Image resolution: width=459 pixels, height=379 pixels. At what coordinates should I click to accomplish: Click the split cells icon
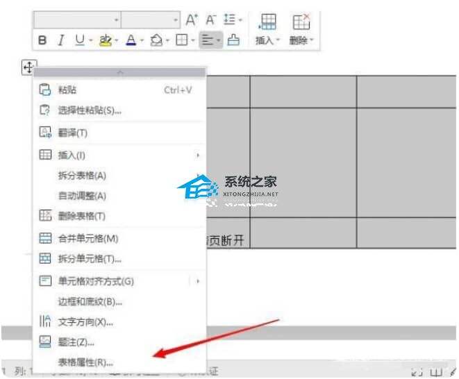(45, 258)
